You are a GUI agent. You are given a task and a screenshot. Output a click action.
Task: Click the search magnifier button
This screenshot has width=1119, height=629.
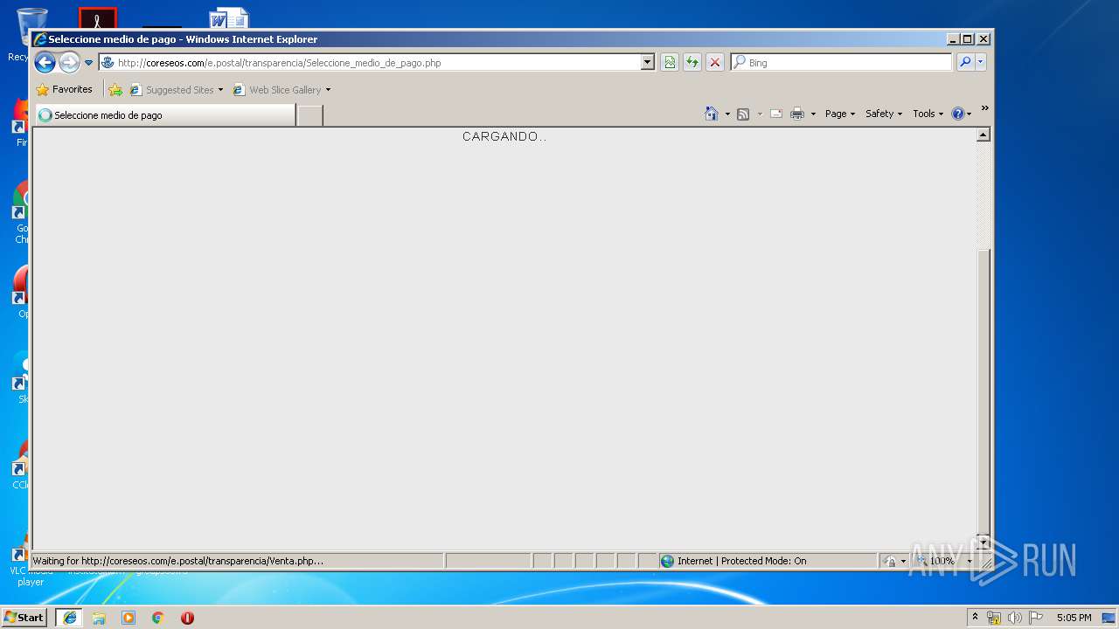(965, 62)
